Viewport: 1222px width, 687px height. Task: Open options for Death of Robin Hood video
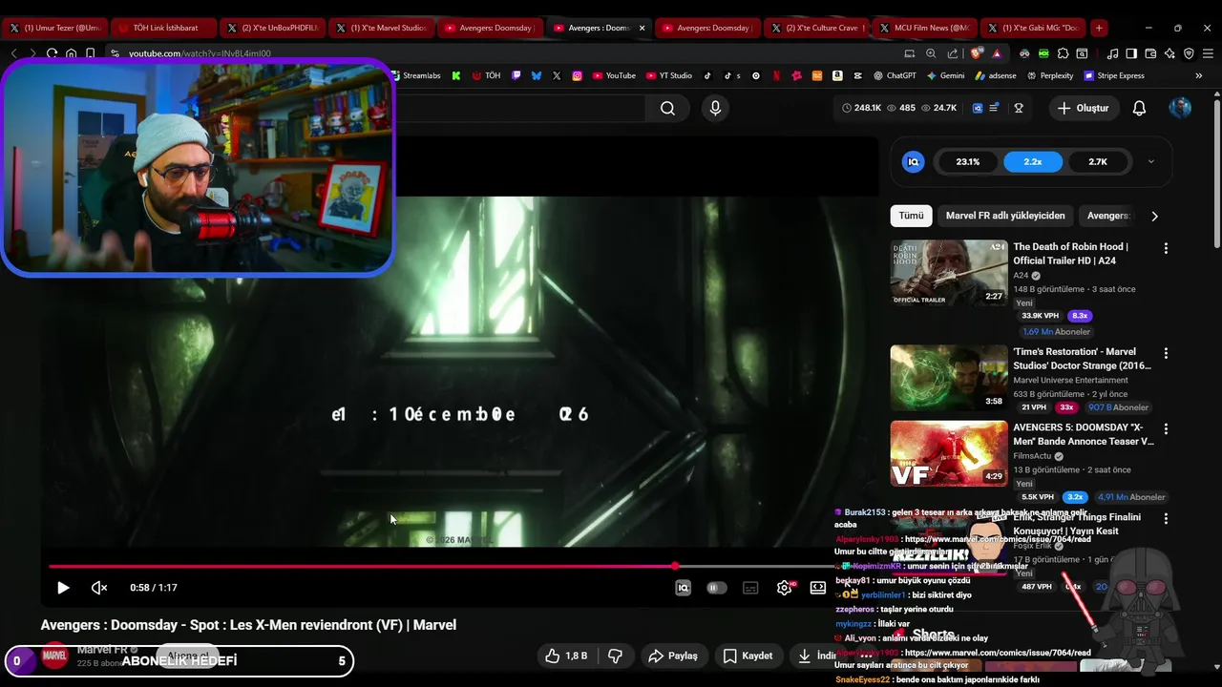tap(1166, 248)
